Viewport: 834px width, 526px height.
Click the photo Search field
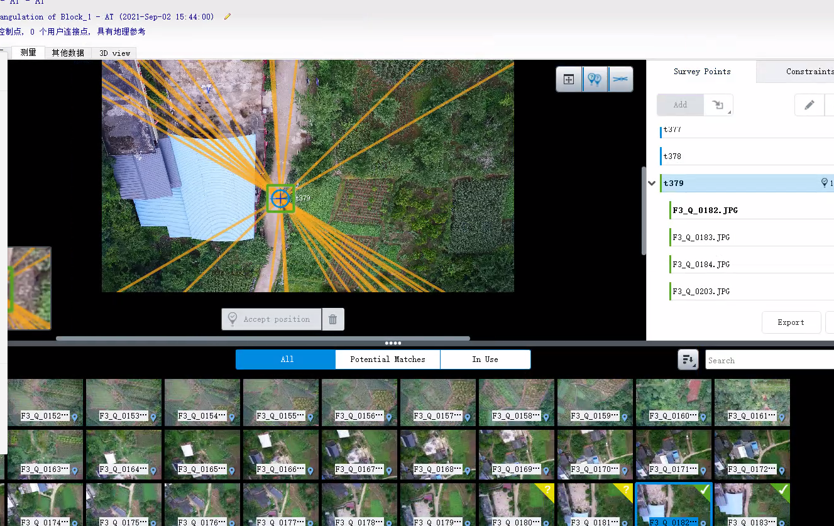click(769, 360)
